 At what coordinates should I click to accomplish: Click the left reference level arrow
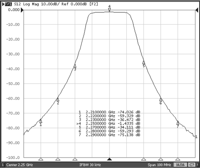pyautogui.click(x=22, y=10)
